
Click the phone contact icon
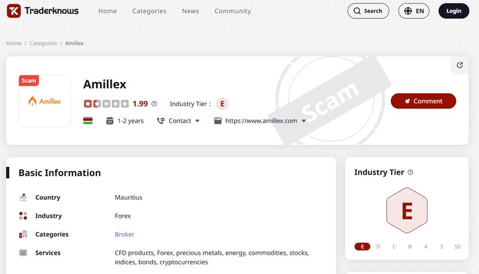tap(160, 121)
